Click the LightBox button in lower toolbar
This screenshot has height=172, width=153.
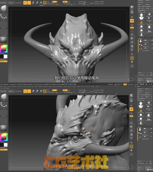pyautogui.click(x=11, y=91)
